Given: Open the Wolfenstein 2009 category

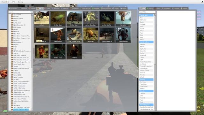Looking at the screenshot, I should [19, 92].
